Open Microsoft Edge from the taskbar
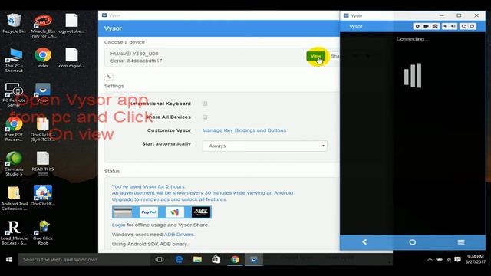 [179, 259]
